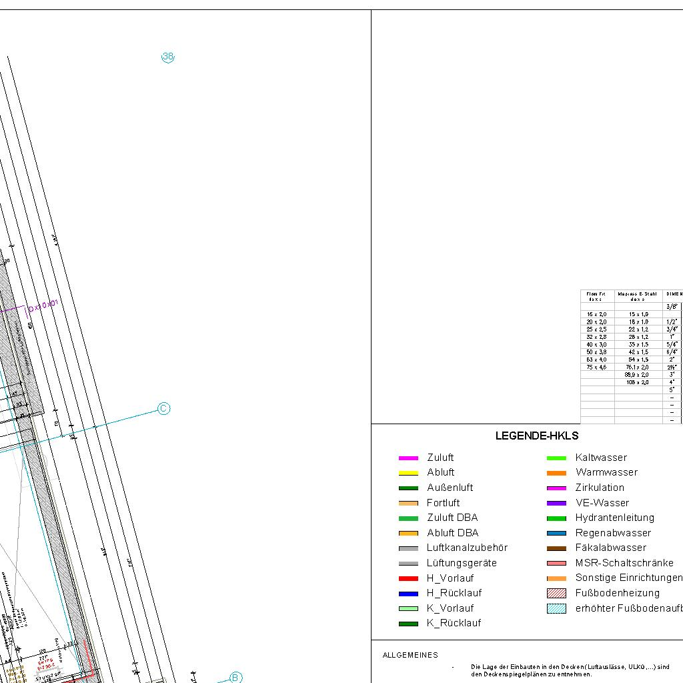Select the MSR-Schaltschränke legend entry
Screen dimensions: 683x683
point(624,563)
